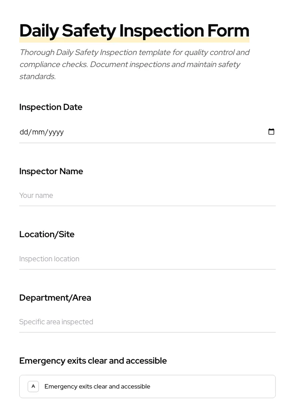
Task: Click the yellow highlight under the form title
Action: (134, 40)
